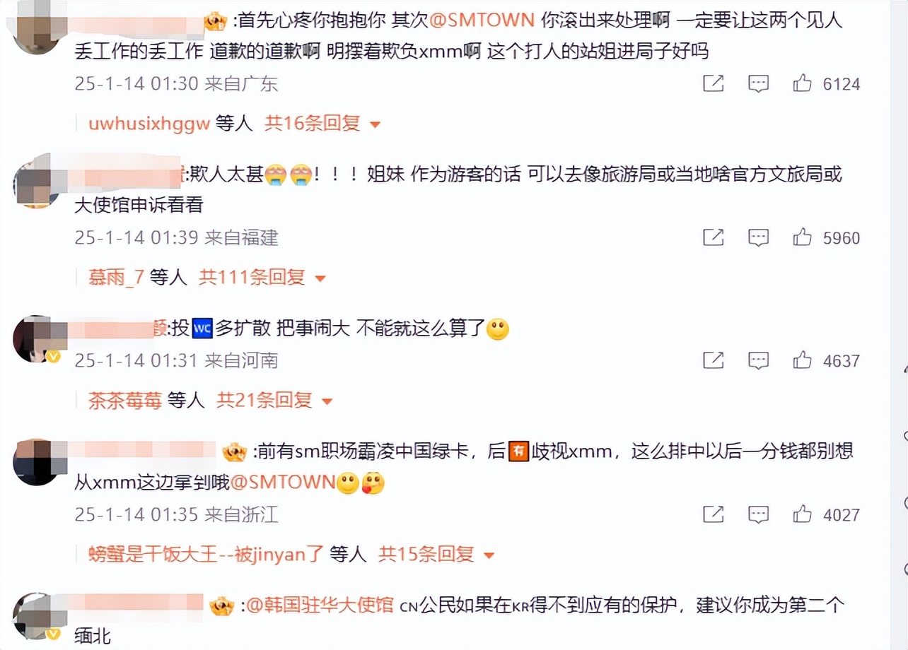Share the comment posted from 浙江

tap(714, 514)
